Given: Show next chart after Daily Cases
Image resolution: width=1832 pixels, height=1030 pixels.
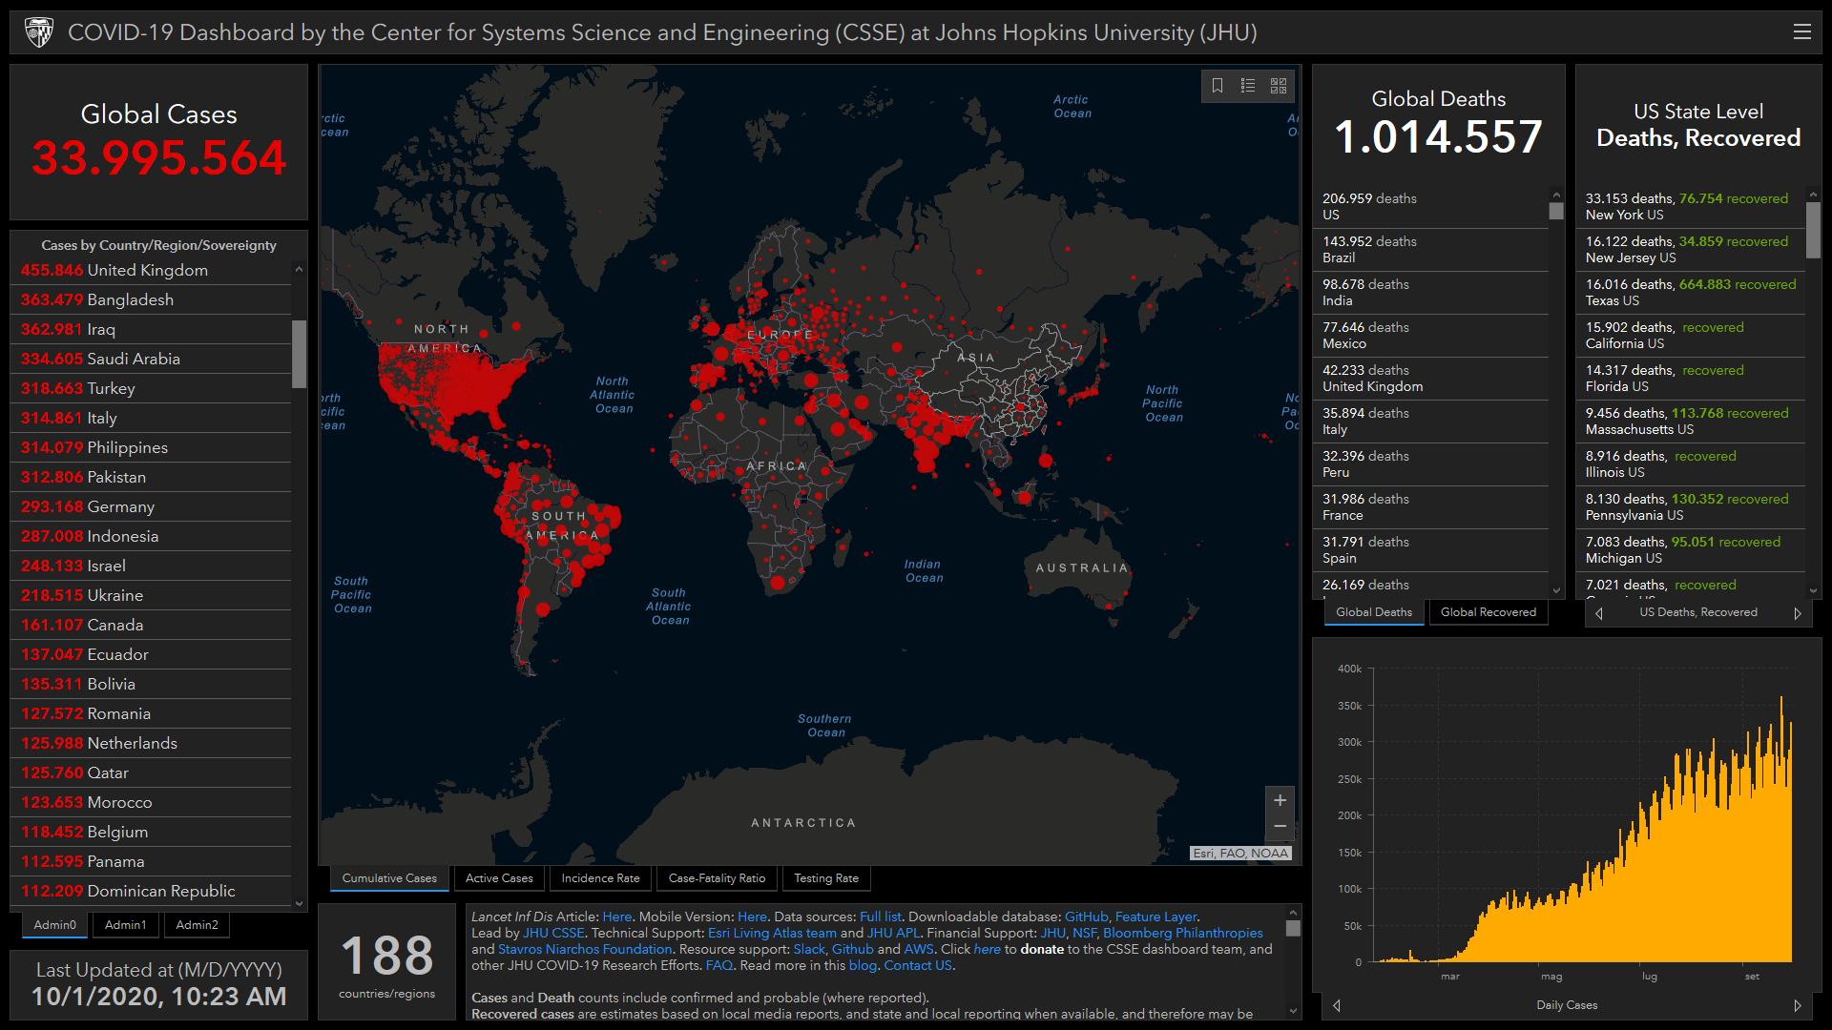Looking at the screenshot, I should coord(1798,1005).
